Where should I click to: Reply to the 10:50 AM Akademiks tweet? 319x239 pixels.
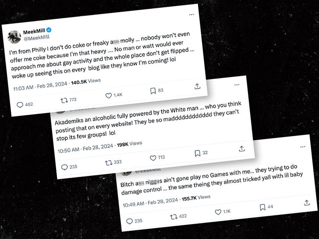64,167
